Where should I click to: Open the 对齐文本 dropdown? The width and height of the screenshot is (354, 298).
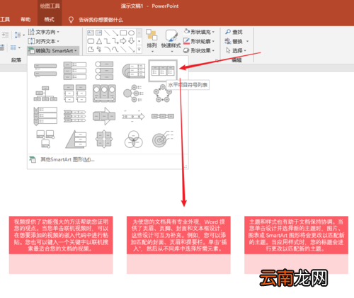(x=43, y=41)
